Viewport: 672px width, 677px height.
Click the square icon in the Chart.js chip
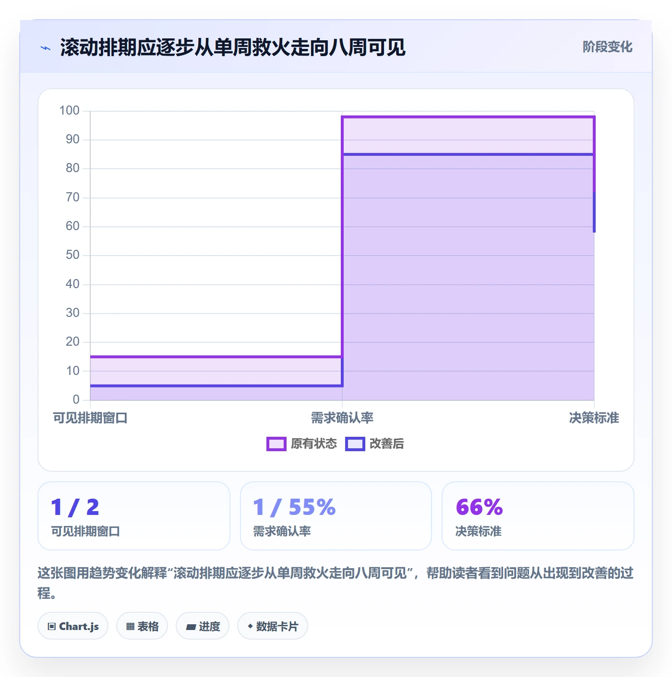click(52, 627)
